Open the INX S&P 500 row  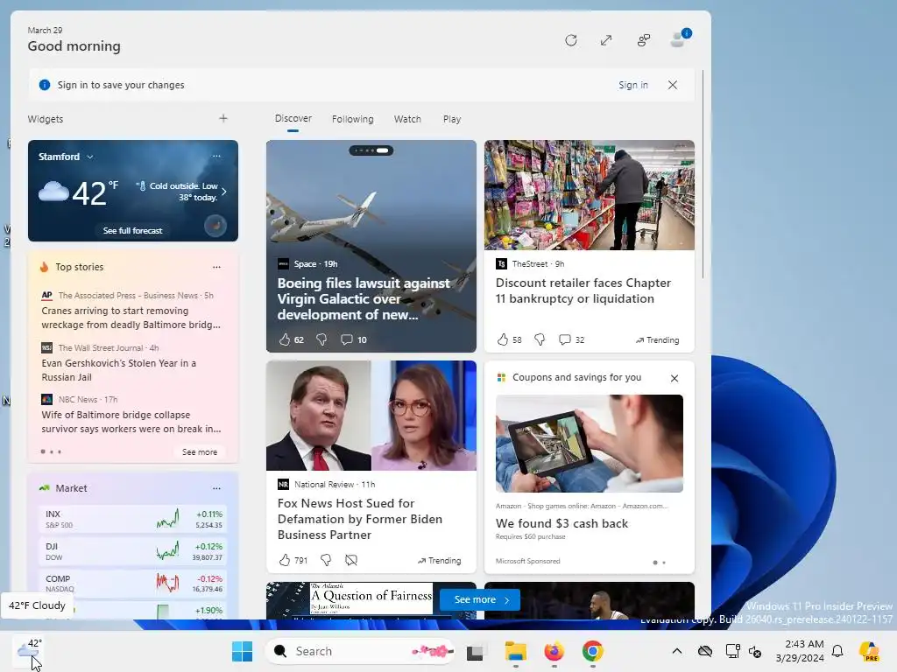point(133,519)
